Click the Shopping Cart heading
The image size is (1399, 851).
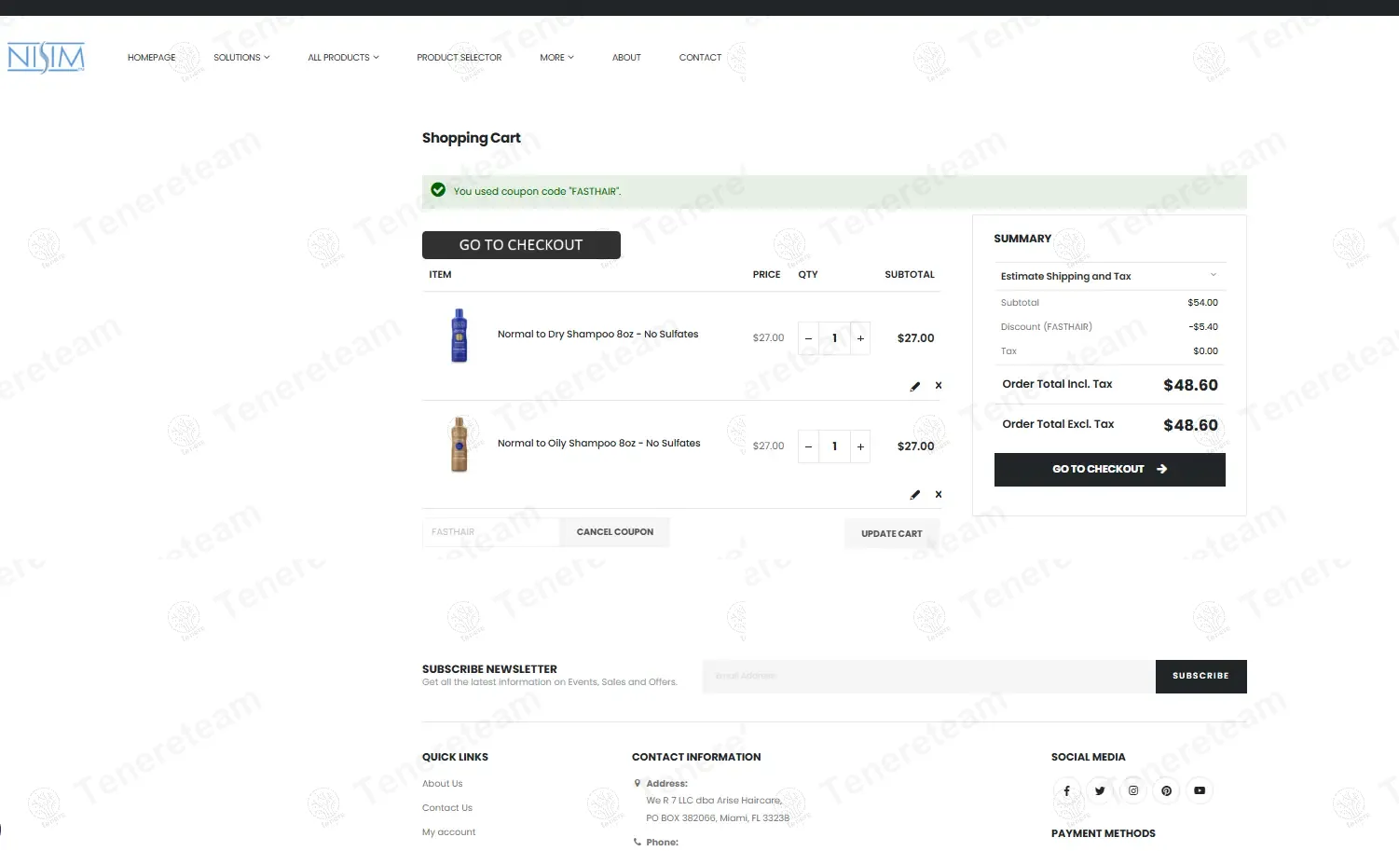(471, 139)
